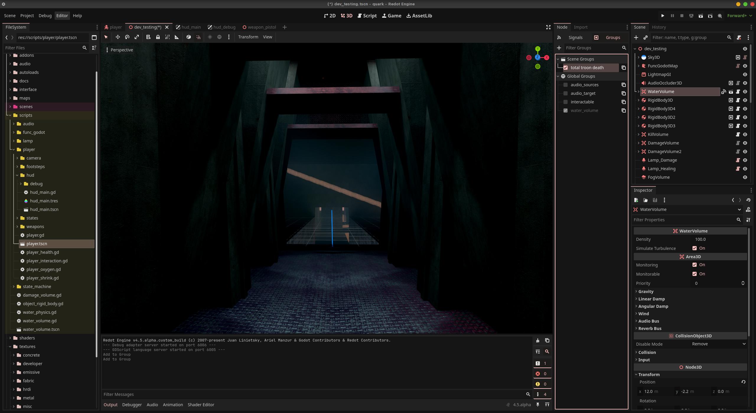This screenshot has height=413, width=756.
Task: Open Disable Mode Remove dropdown
Action: point(718,344)
